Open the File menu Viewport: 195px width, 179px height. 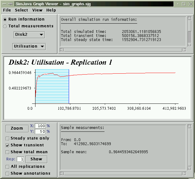7,10
